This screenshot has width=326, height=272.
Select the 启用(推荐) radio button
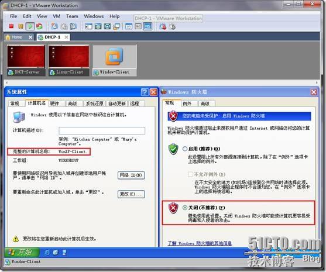185,149
